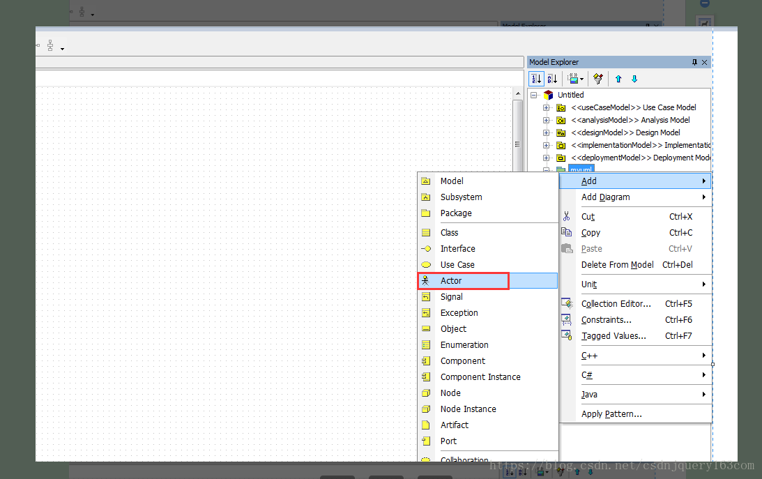Click diagram vertical scrollbar up arrow
The image size is (762, 479).
[x=517, y=93]
